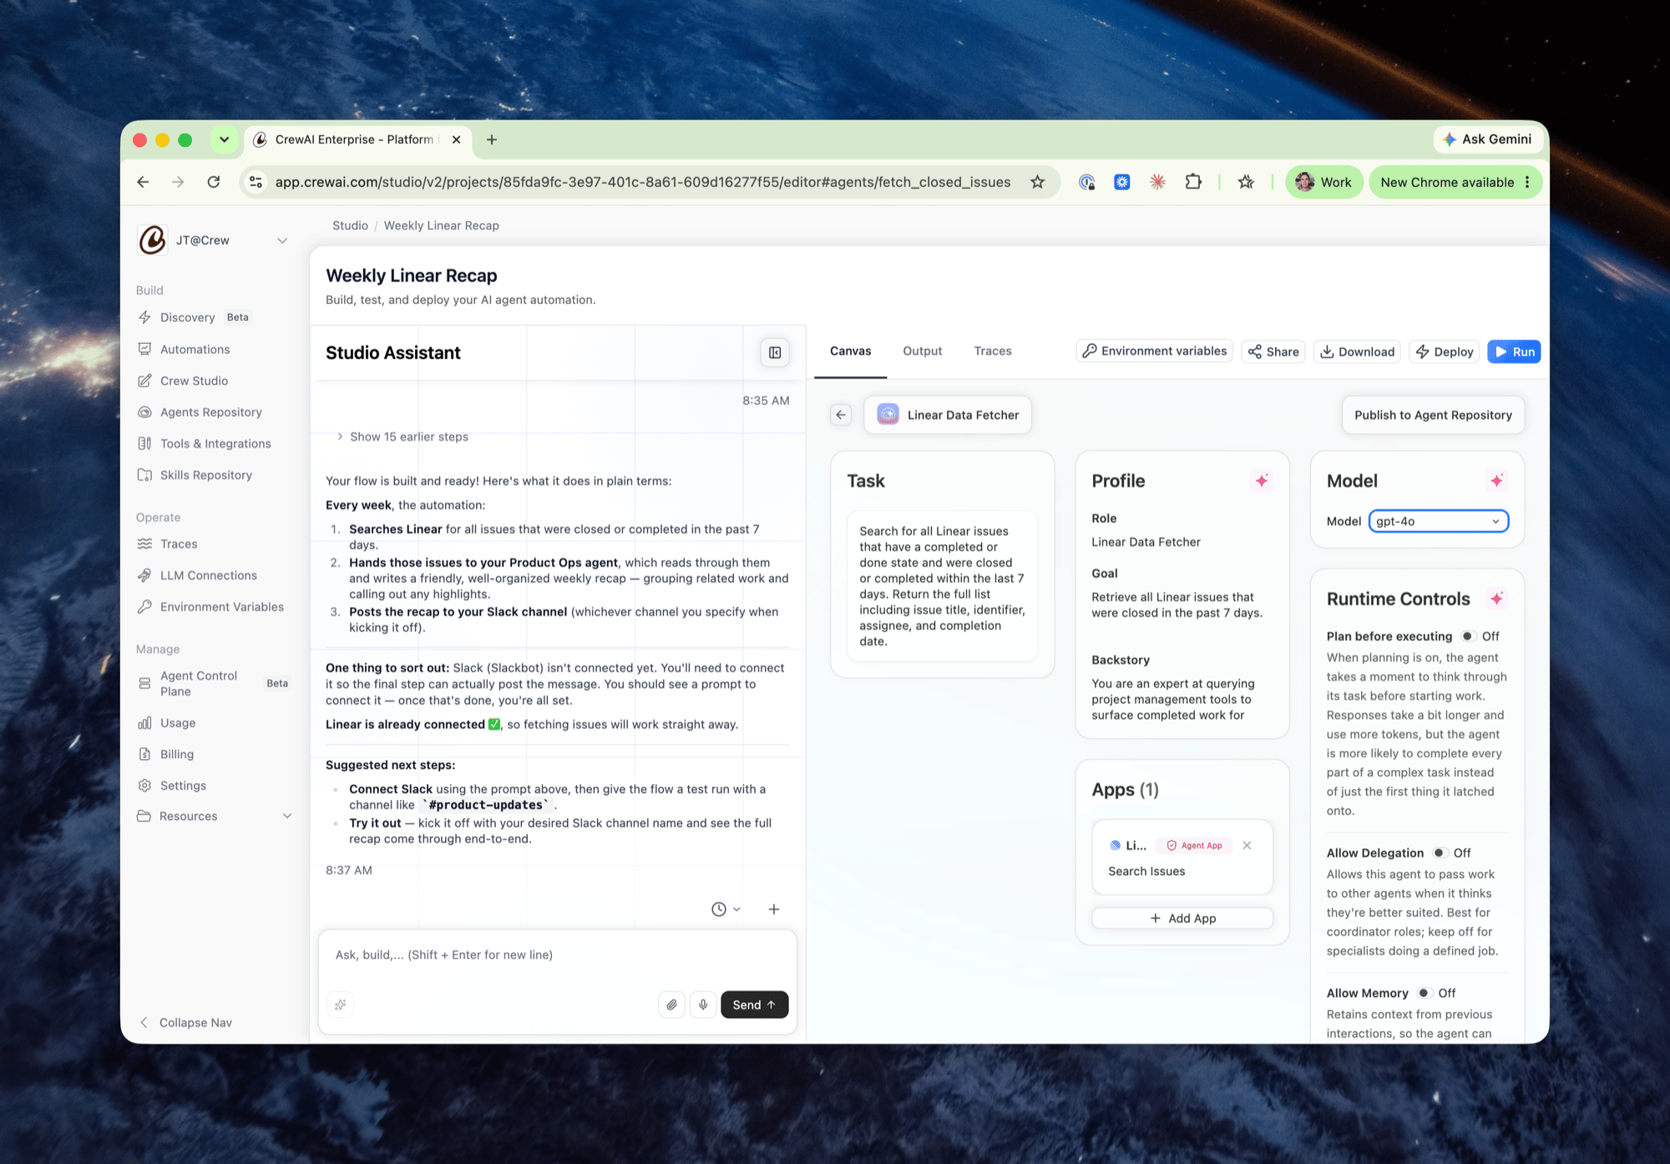
Task: Open LLM Connections in the sidebar
Action: pos(209,575)
